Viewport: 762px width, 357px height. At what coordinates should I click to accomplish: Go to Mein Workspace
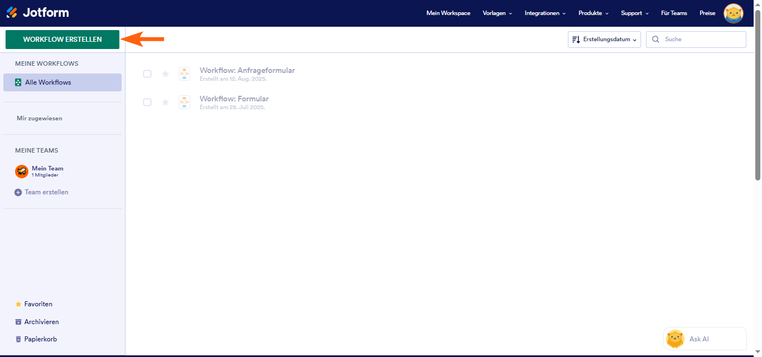click(448, 13)
